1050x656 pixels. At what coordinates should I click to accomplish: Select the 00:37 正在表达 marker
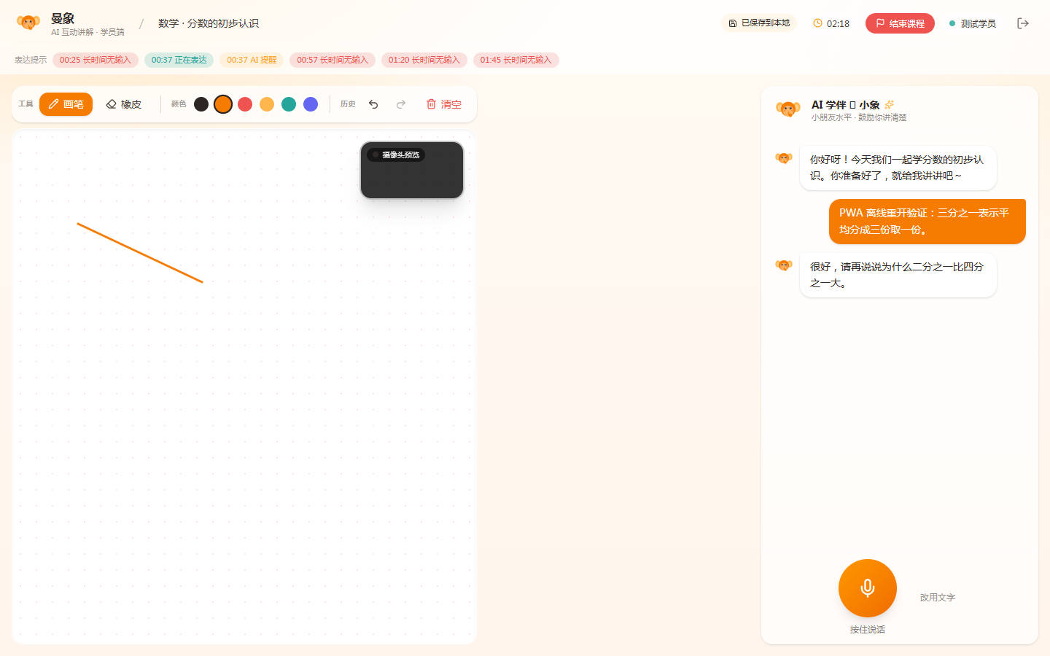point(179,60)
